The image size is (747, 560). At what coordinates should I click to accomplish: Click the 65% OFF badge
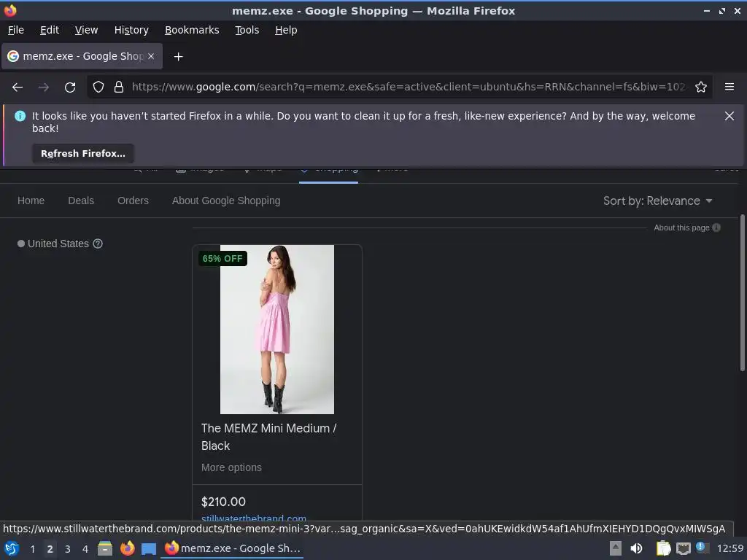tap(222, 259)
